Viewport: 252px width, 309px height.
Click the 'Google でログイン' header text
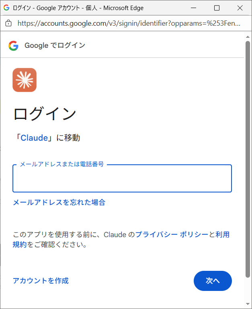(x=55, y=45)
